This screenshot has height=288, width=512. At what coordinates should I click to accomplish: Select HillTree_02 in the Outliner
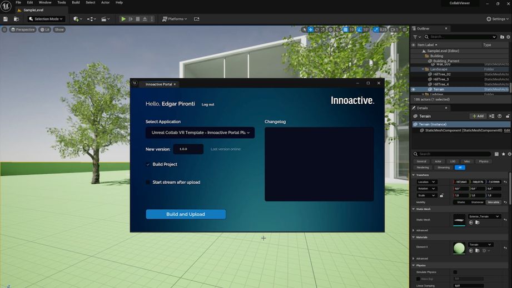click(442, 74)
